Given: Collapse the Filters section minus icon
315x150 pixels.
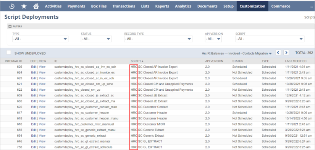Looking at the screenshot, I should pos(10,26).
